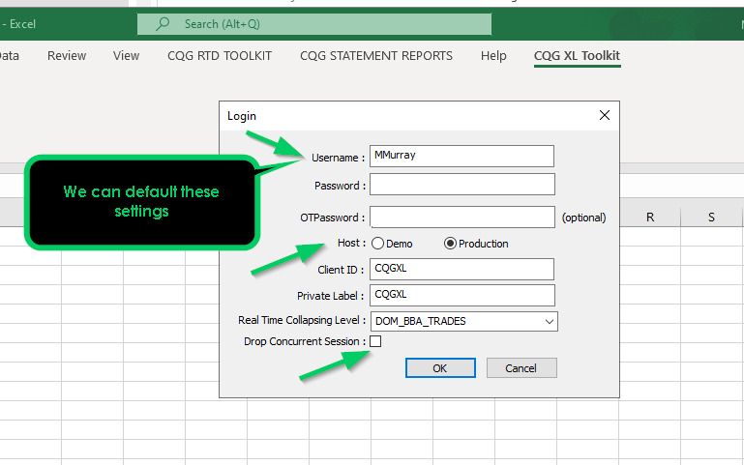Click into the Password field

[462, 185]
